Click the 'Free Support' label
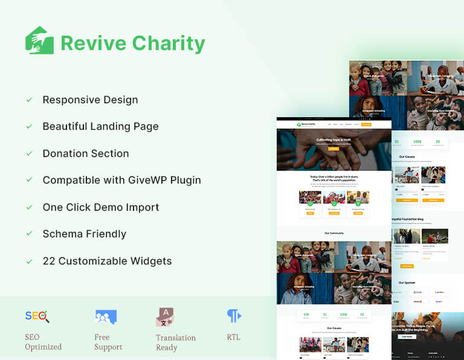 108,342
